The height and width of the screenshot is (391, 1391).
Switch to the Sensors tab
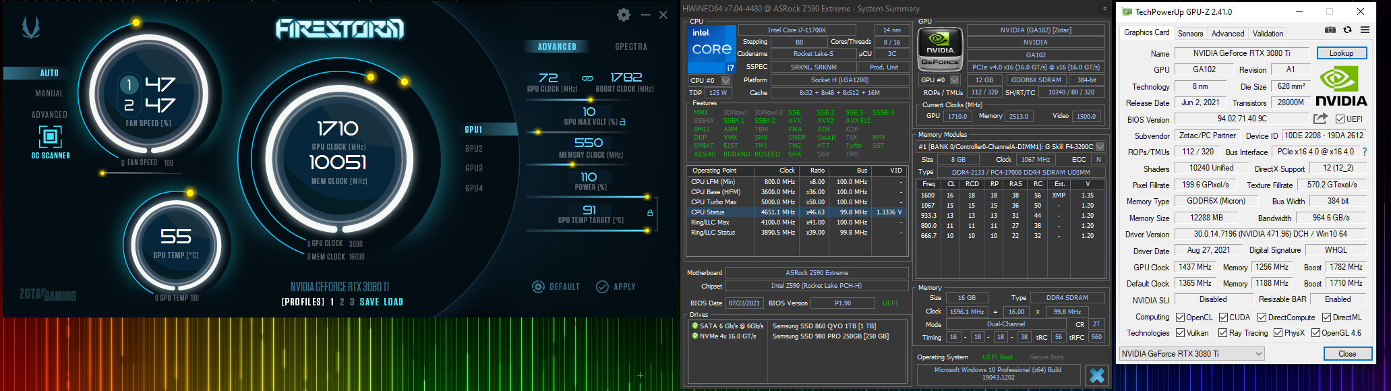1190,33
